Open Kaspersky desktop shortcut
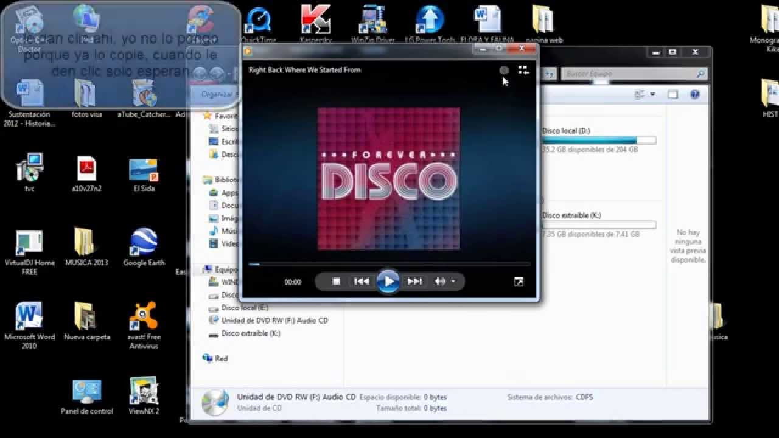Screen dimensions: 779x438 point(315,24)
